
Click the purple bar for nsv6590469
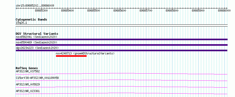[x=121, y=45]
